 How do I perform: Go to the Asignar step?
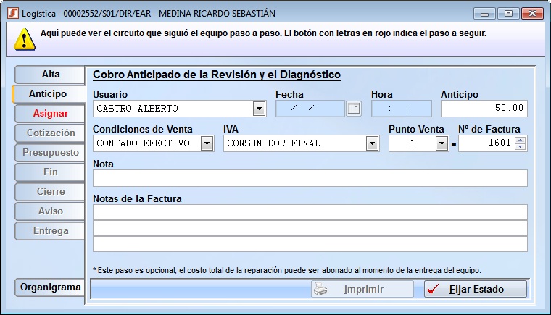point(50,114)
